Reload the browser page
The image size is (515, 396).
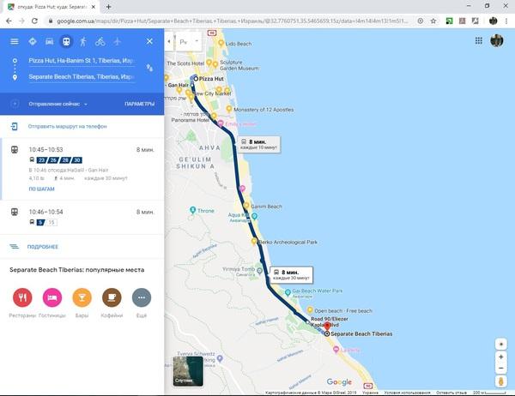(x=34, y=21)
